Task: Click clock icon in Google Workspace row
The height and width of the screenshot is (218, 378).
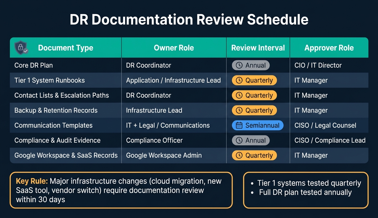Action: pos(239,155)
